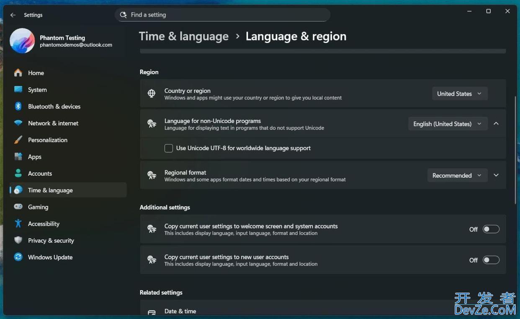
Task: Click the Find a setting search box
Action: [x=222, y=15]
